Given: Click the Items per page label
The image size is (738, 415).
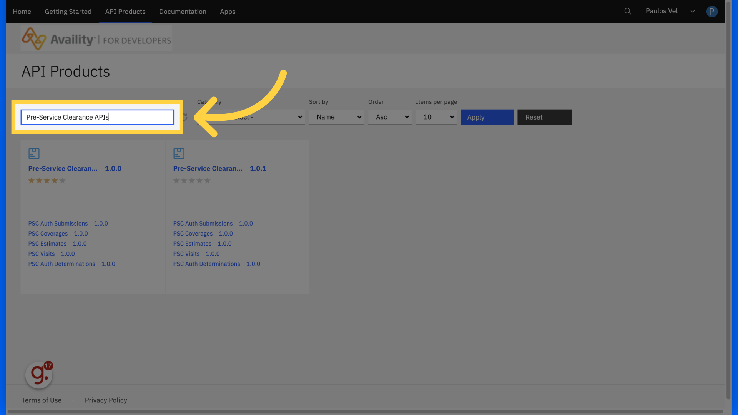Looking at the screenshot, I should (x=436, y=102).
